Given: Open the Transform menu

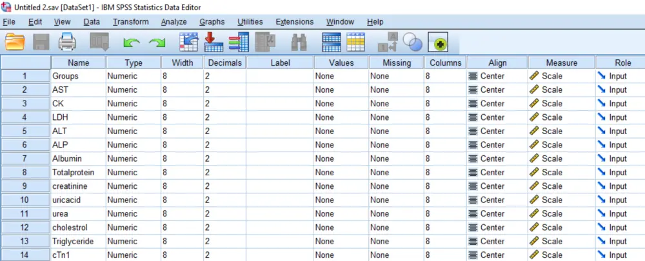Looking at the screenshot, I should click(131, 22).
